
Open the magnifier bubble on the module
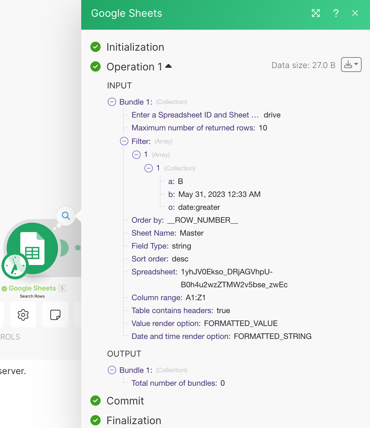66,216
